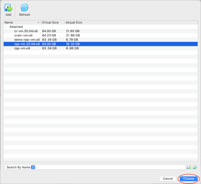Open the Search By Name dropdown
This screenshot has width=201, height=184.
[x=20, y=167]
